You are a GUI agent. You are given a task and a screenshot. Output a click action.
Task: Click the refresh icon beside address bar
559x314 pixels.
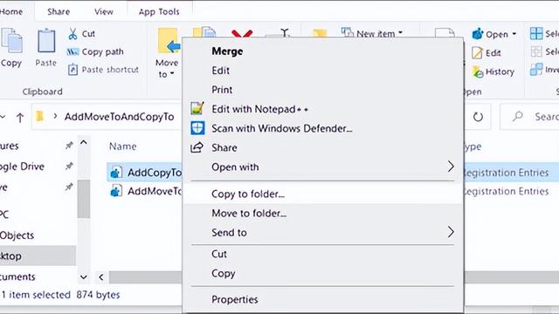click(478, 117)
